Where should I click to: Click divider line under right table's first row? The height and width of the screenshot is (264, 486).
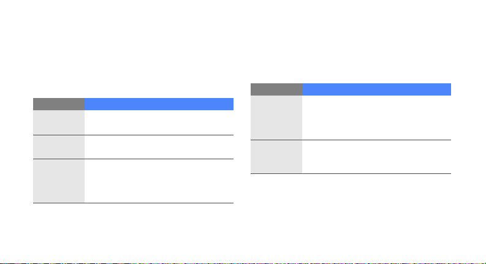coord(351,140)
